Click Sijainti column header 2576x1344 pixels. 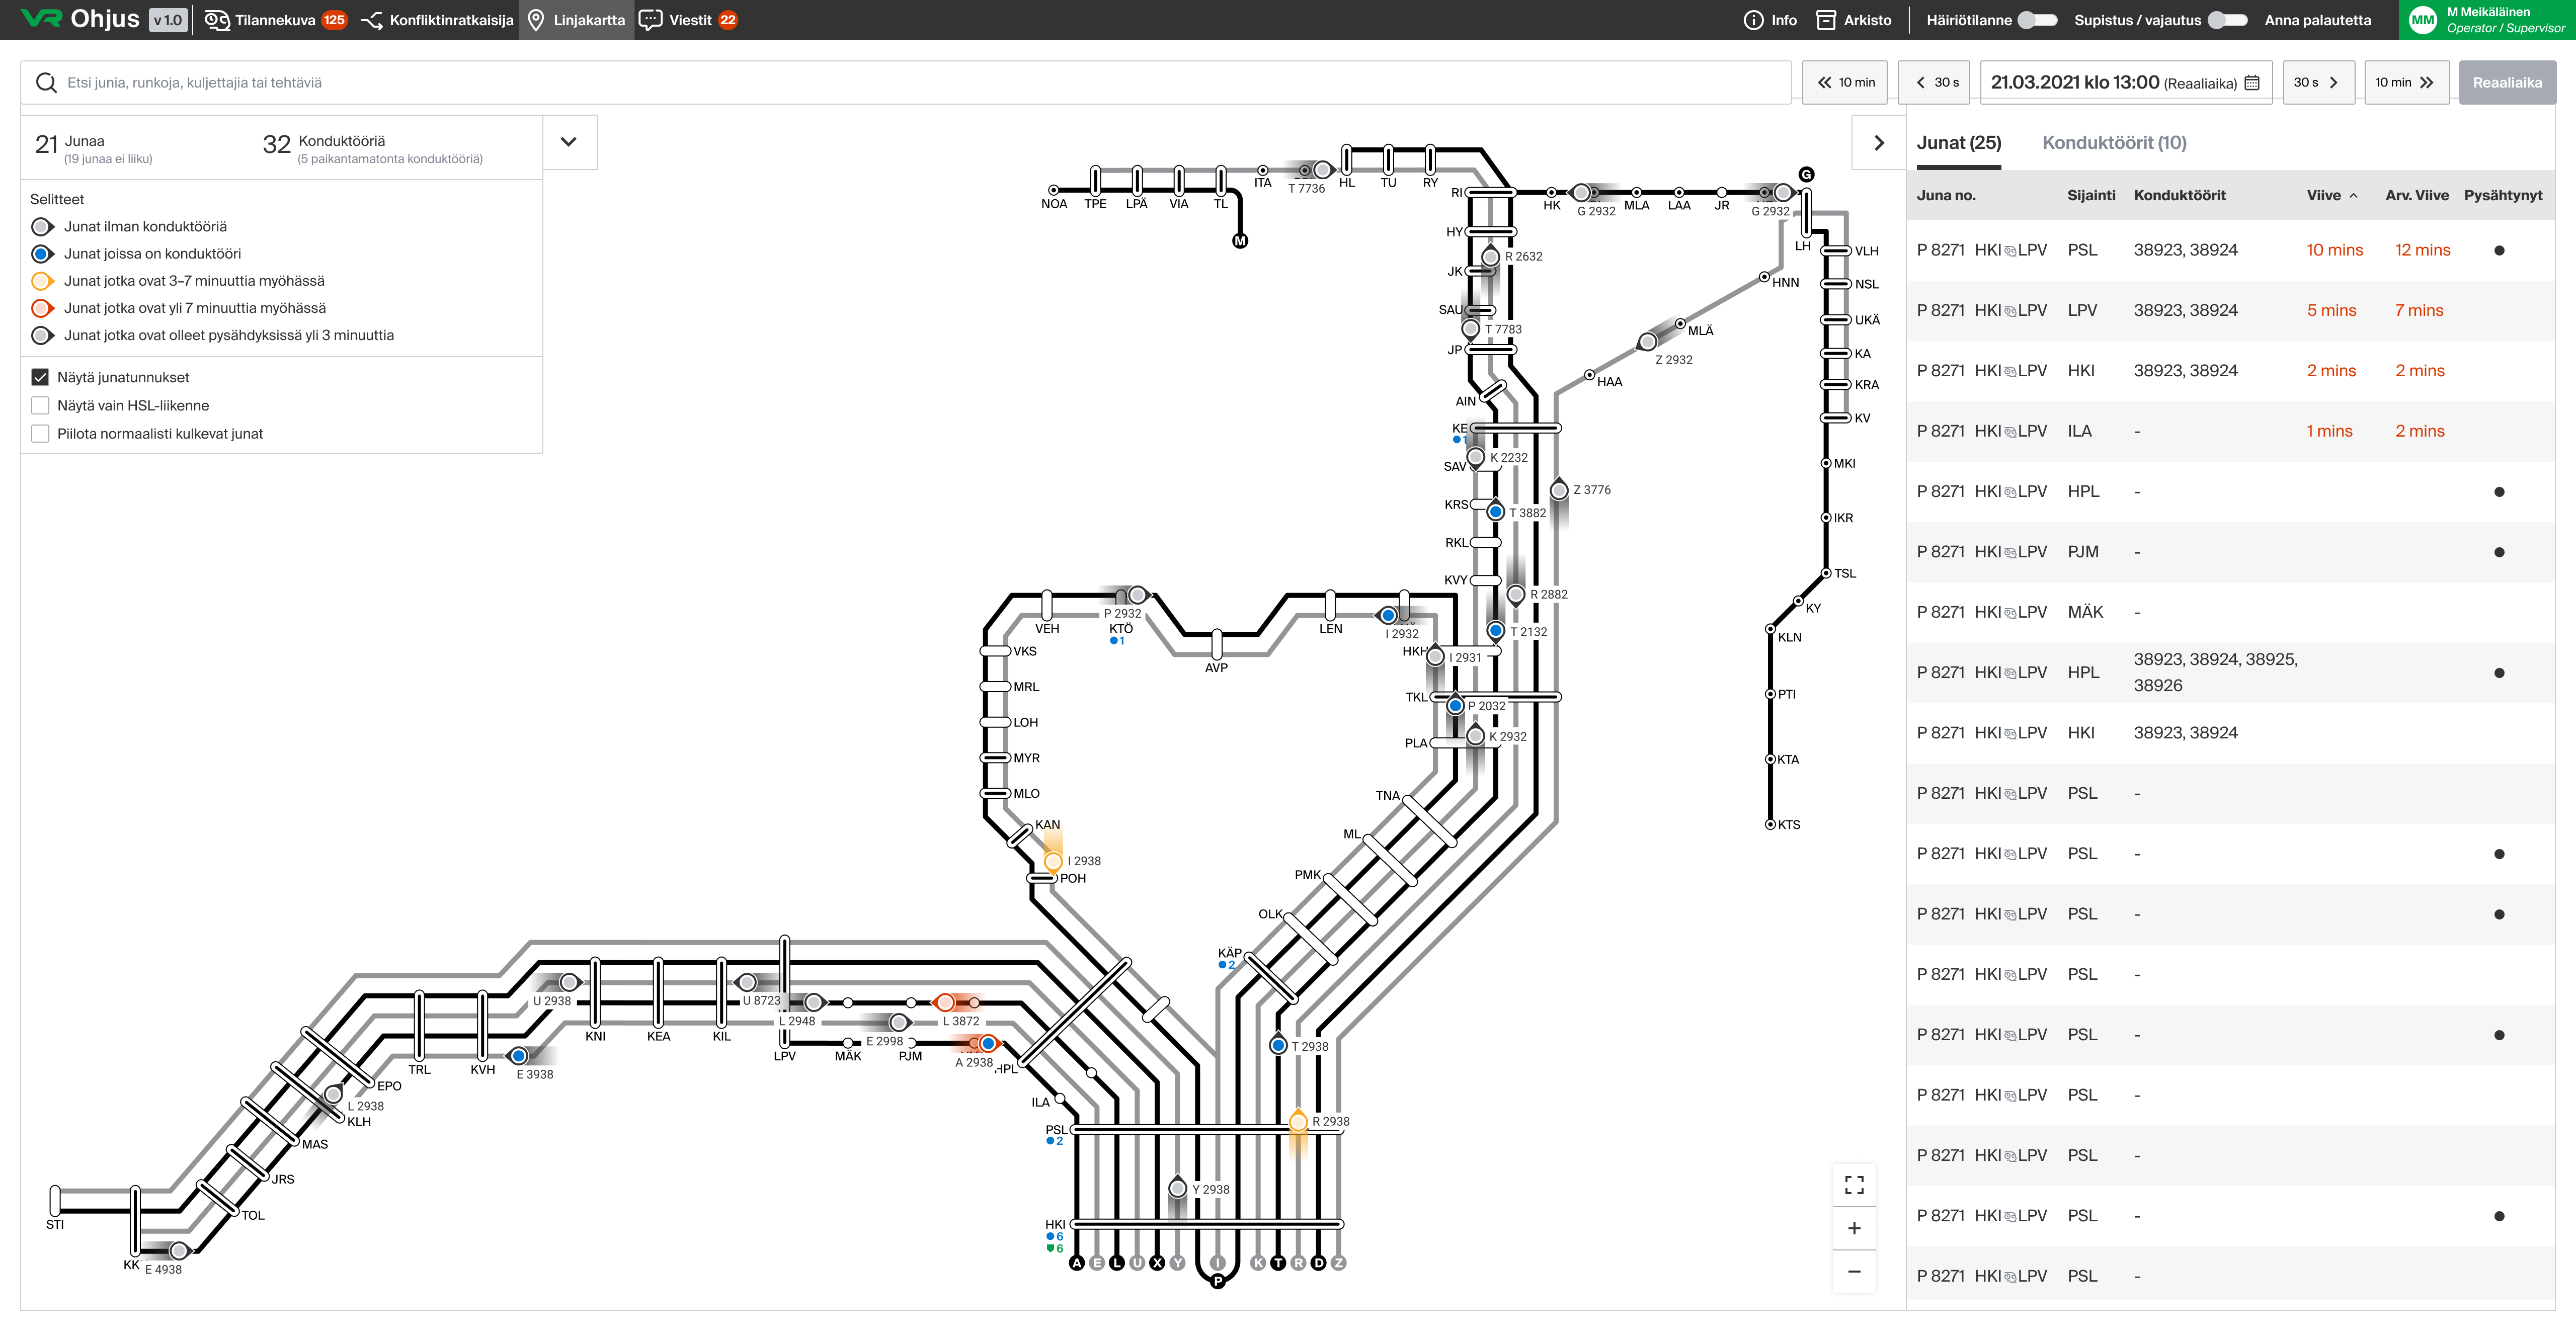[2091, 195]
